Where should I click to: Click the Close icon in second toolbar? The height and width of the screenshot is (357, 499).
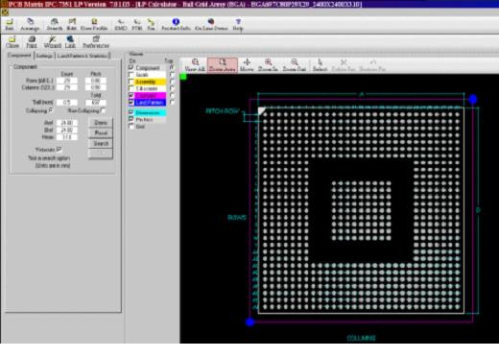[12, 42]
